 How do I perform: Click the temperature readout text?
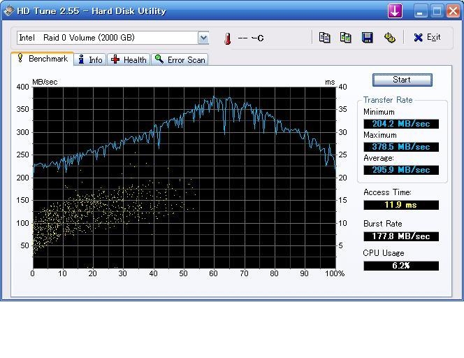pos(251,38)
